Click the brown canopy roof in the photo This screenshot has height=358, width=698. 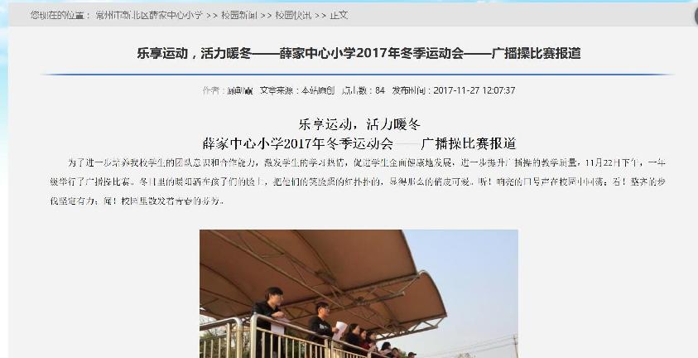point(320,272)
